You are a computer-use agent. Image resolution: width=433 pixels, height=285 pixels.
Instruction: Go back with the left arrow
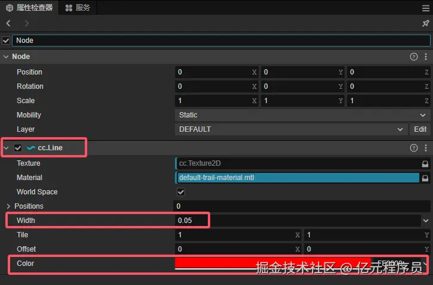[8, 23]
